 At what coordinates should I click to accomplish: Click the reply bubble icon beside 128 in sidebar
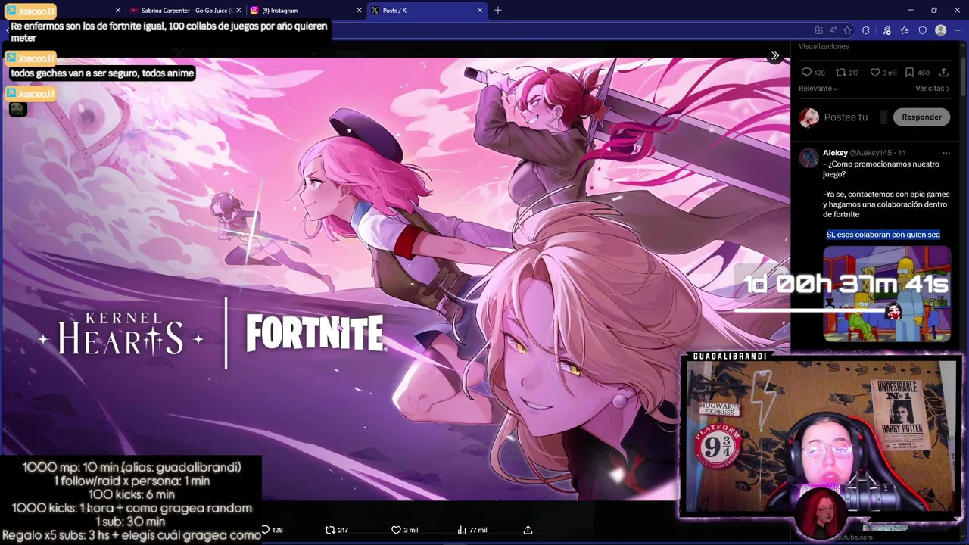[x=806, y=73]
